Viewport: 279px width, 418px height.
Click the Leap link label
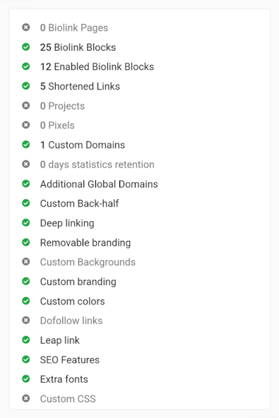60,340
